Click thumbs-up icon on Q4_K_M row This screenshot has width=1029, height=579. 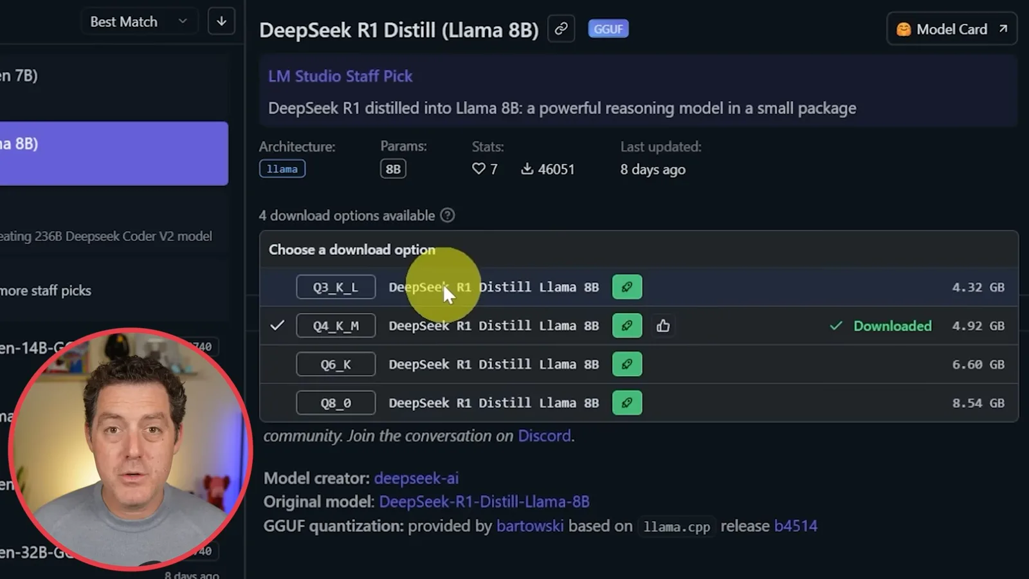coord(663,326)
